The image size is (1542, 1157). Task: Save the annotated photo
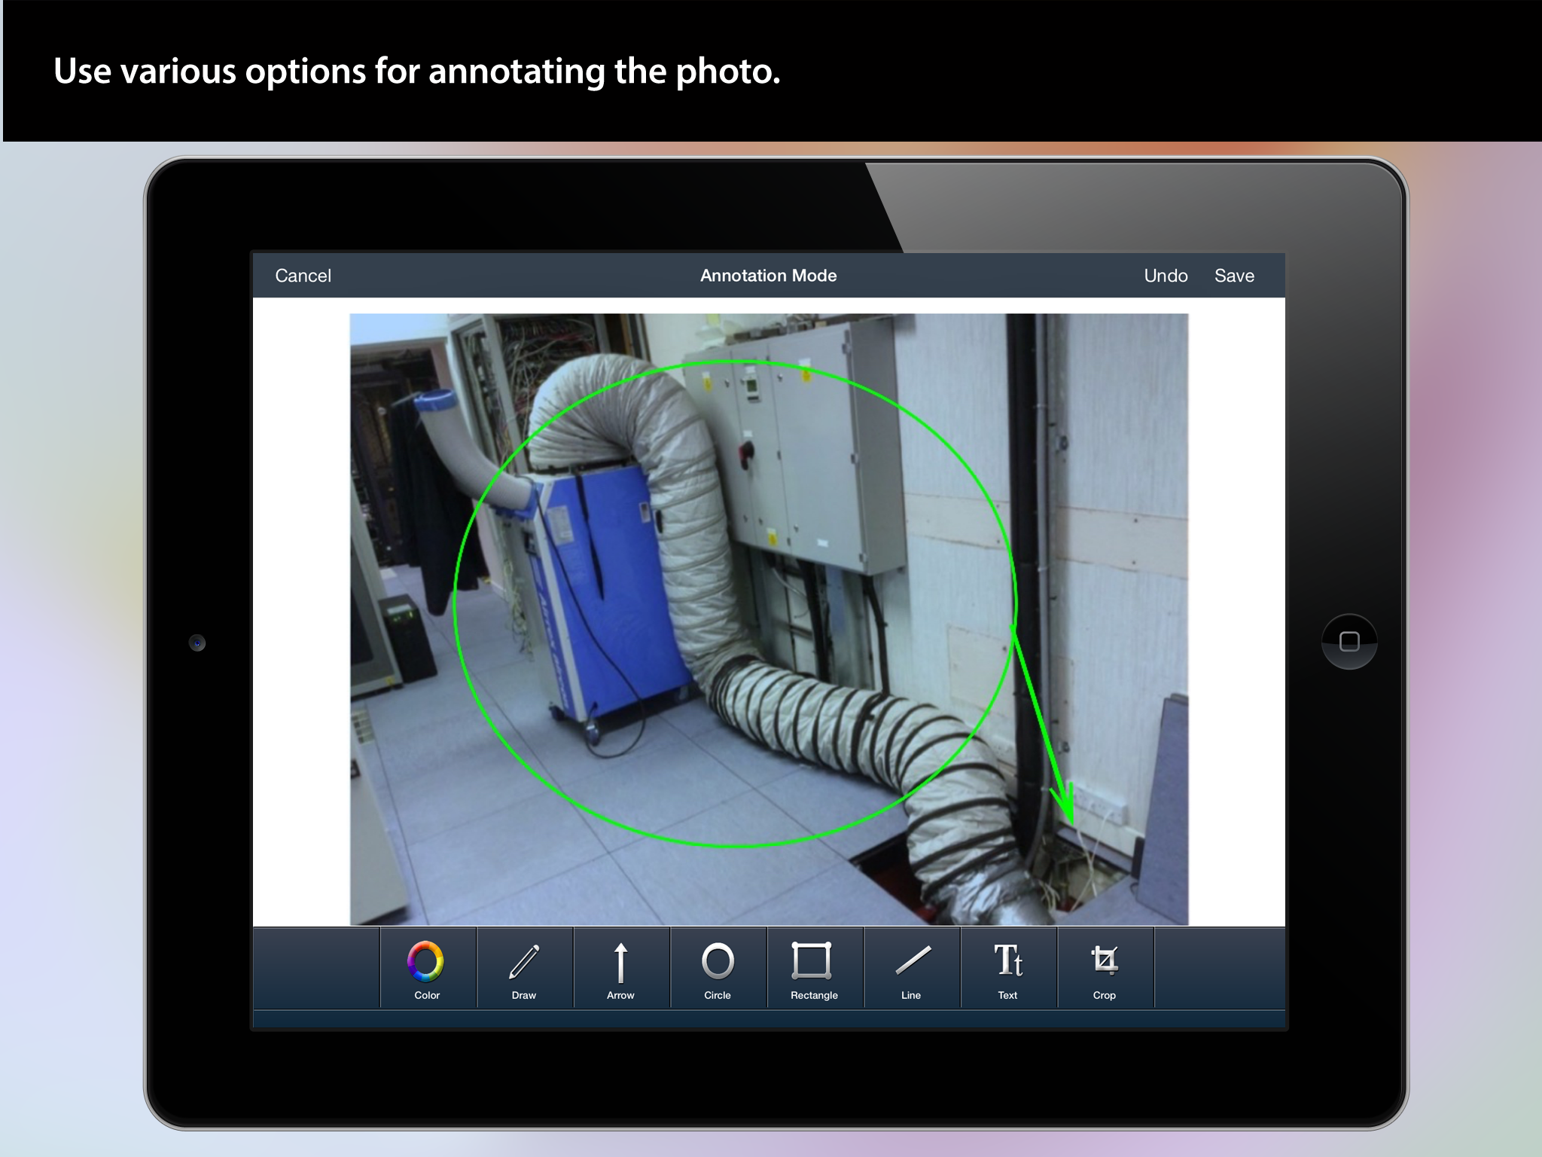point(1234,276)
